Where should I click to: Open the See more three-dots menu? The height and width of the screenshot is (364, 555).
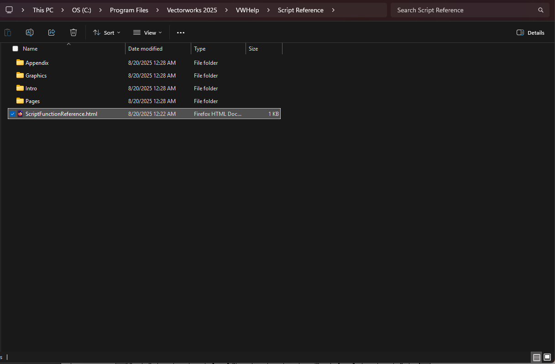181,33
